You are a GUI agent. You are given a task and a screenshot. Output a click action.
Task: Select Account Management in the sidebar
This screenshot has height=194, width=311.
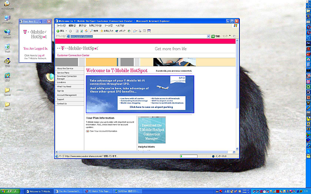click(x=66, y=95)
